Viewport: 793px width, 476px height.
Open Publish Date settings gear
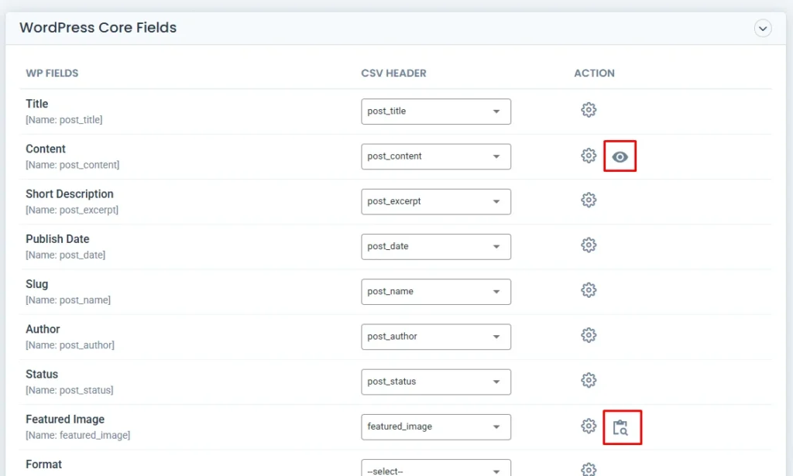tap(589, 245)
